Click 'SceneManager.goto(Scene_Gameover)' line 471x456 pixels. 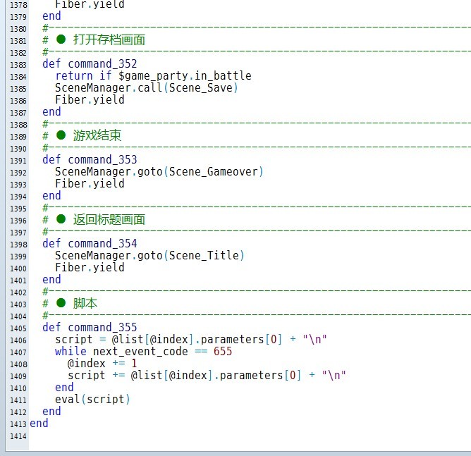point(159,172)
